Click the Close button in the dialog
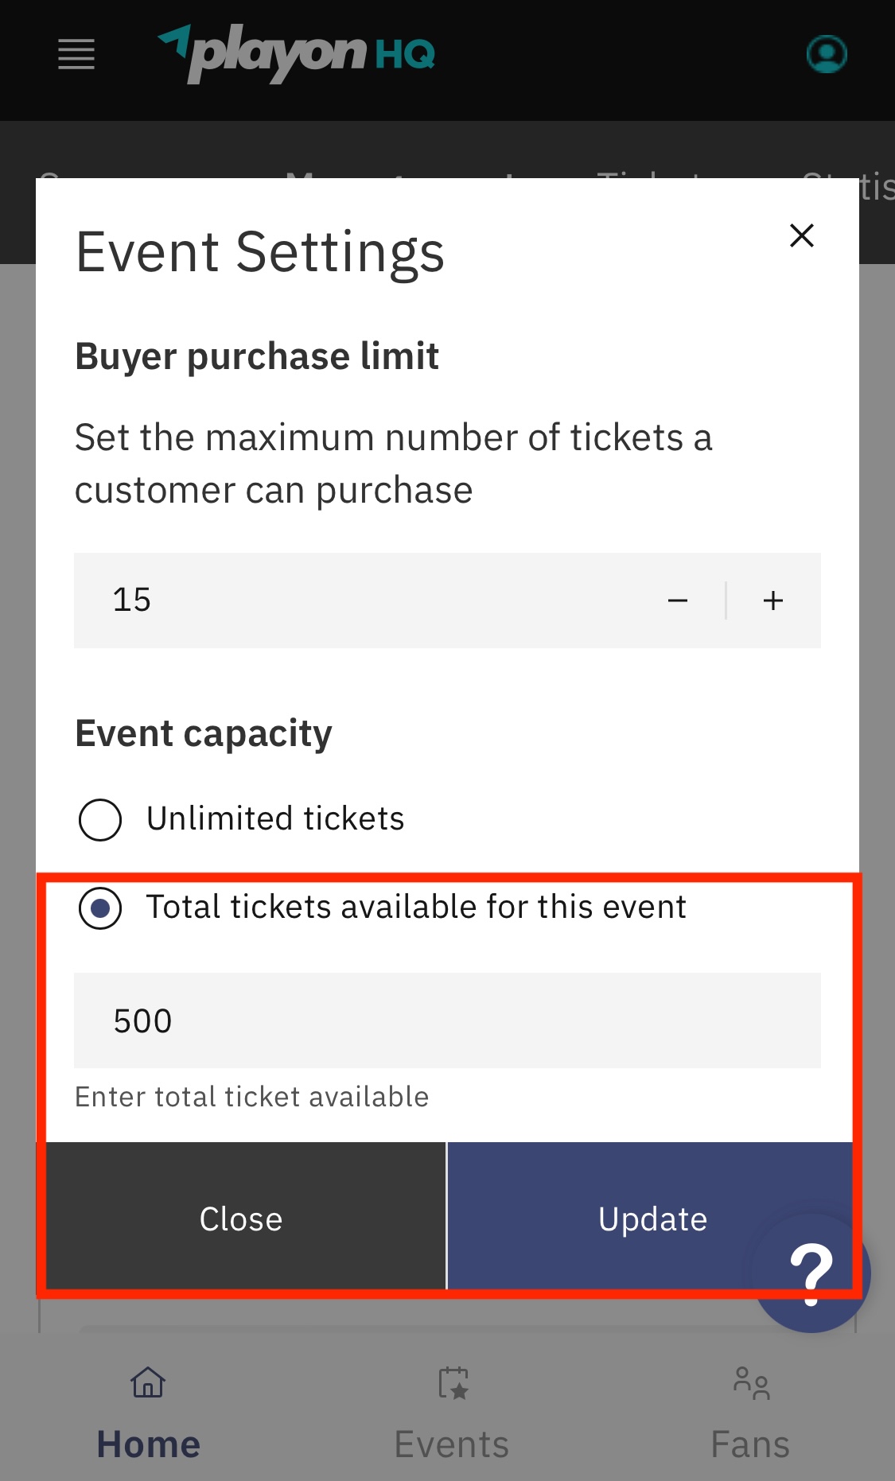Image resolution: width=895 pixels, height=1481 pixels. click(240, 1217)
